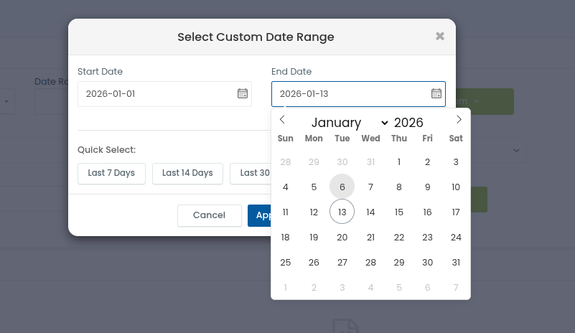Advance to next month arrow
Viewport: 575px width, 333px height.
tap(459, 120)
